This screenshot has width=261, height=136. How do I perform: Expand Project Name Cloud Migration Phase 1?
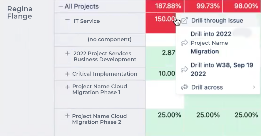[x=67, y=87]
